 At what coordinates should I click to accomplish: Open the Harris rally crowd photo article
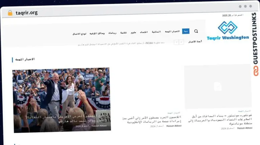(62, 100)
